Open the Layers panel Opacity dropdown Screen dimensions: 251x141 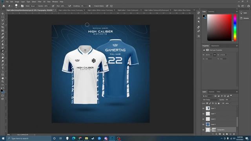(230, 99)
